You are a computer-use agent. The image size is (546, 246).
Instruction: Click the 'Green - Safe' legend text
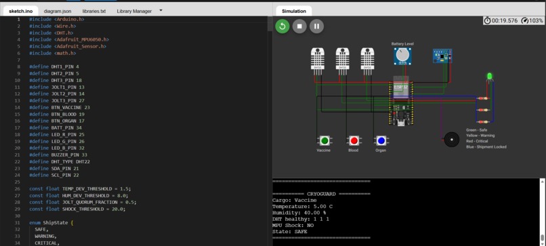coord(477,130)
